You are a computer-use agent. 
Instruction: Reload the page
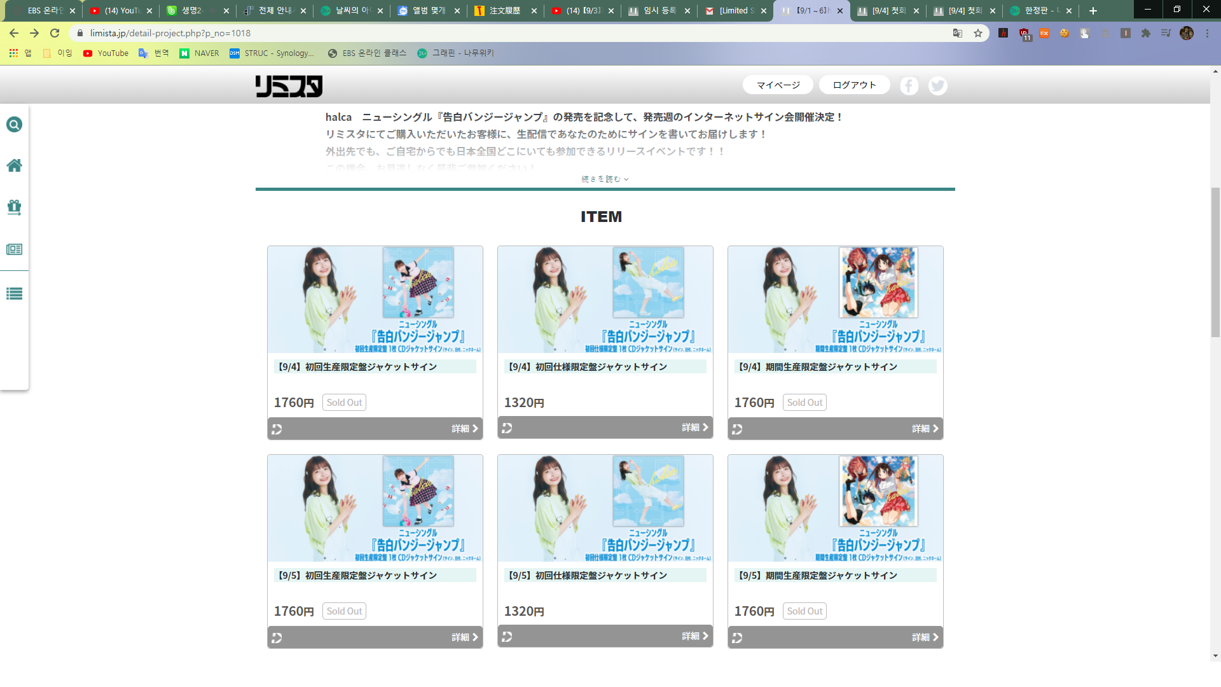coord(55,33)
